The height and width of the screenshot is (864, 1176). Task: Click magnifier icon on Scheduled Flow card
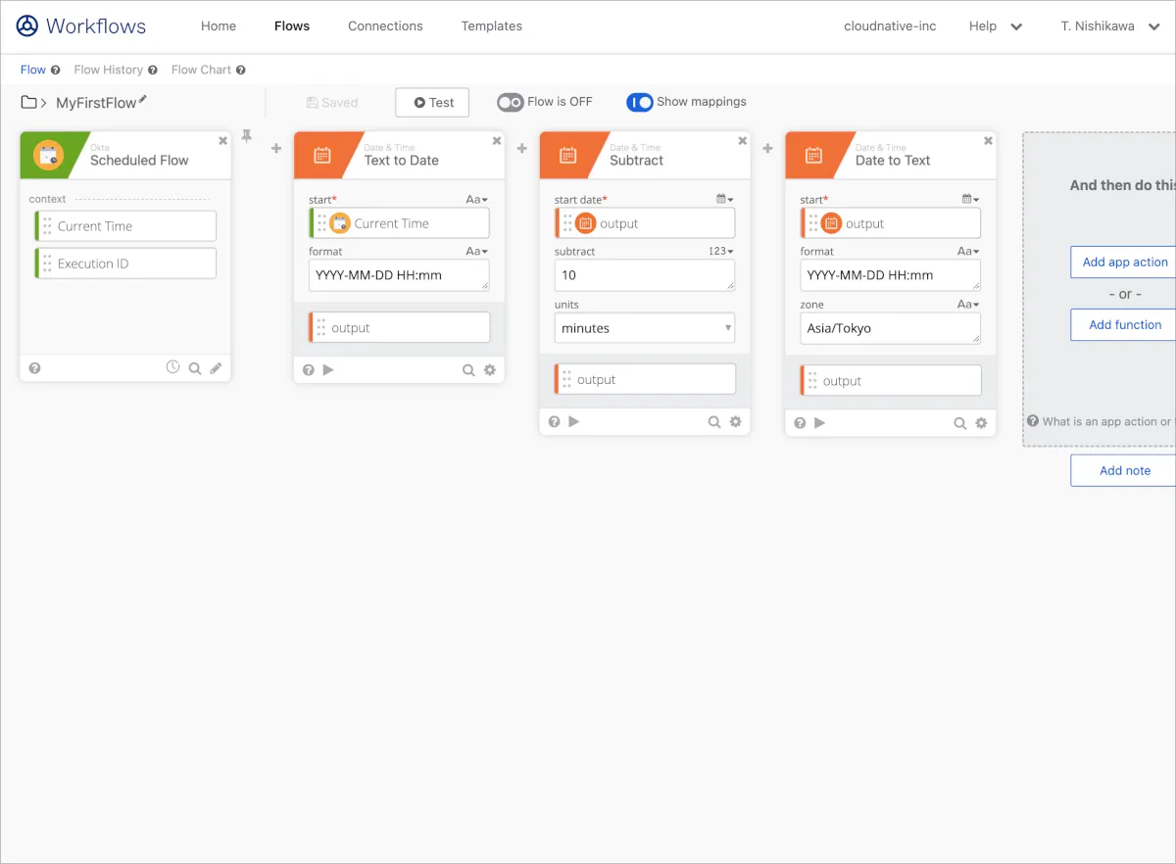click(195, 368)
